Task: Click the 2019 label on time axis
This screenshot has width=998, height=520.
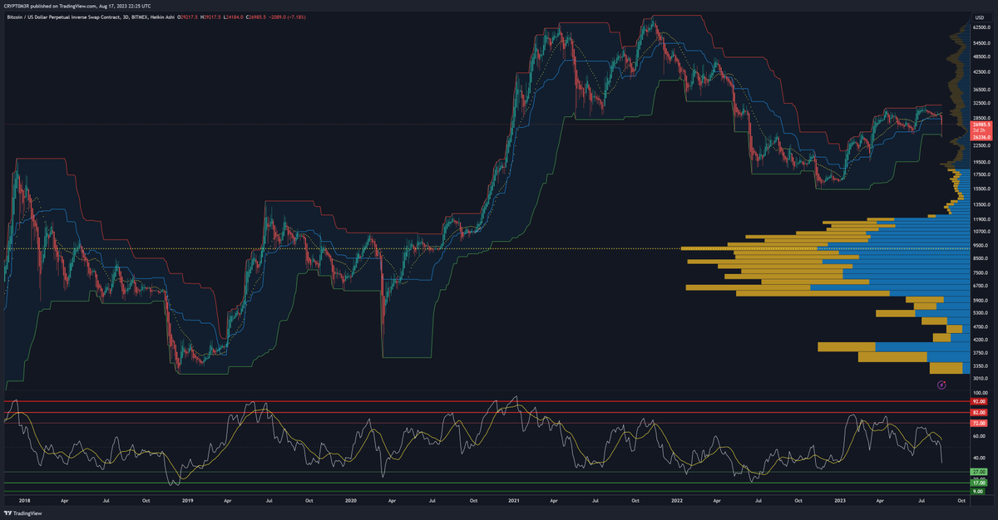Action: [187, 501]
